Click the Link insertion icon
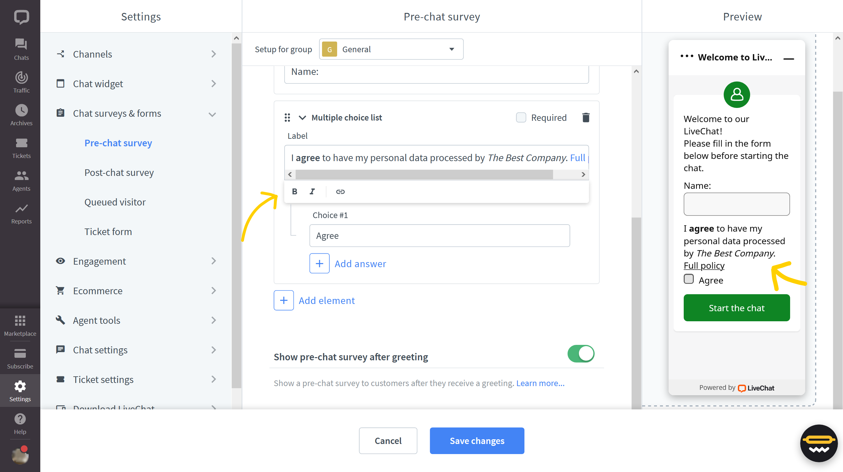The image size is (843, 472). (340, 191)
